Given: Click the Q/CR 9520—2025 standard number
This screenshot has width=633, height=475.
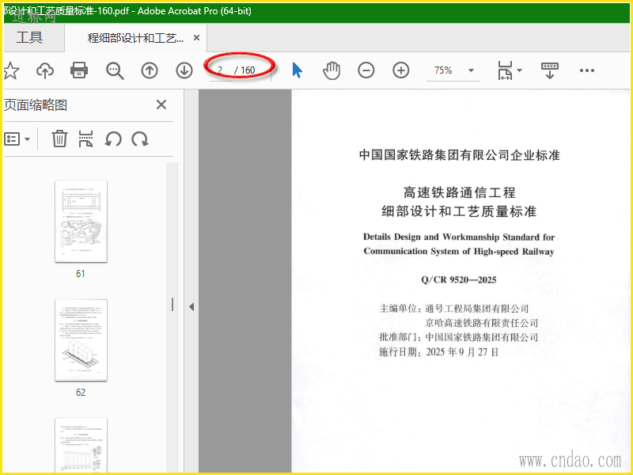Looking at the screenshot, I should [459, 280].
